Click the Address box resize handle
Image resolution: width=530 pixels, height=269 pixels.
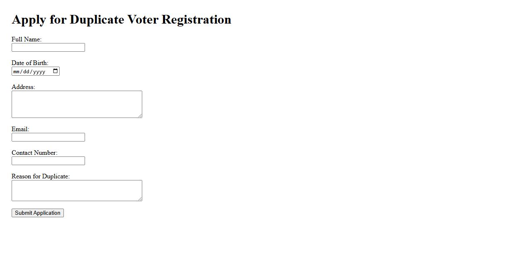pyautogui.click(x=140, y=116)
